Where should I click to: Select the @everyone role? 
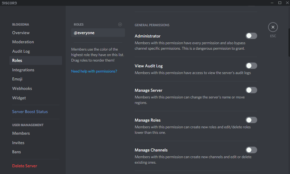coord(98,33)
